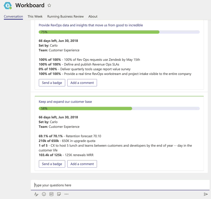The width and height of the screenshot is (211, 199).
Task: Add a comment on the customer base objective
Action: pos(82,164)
